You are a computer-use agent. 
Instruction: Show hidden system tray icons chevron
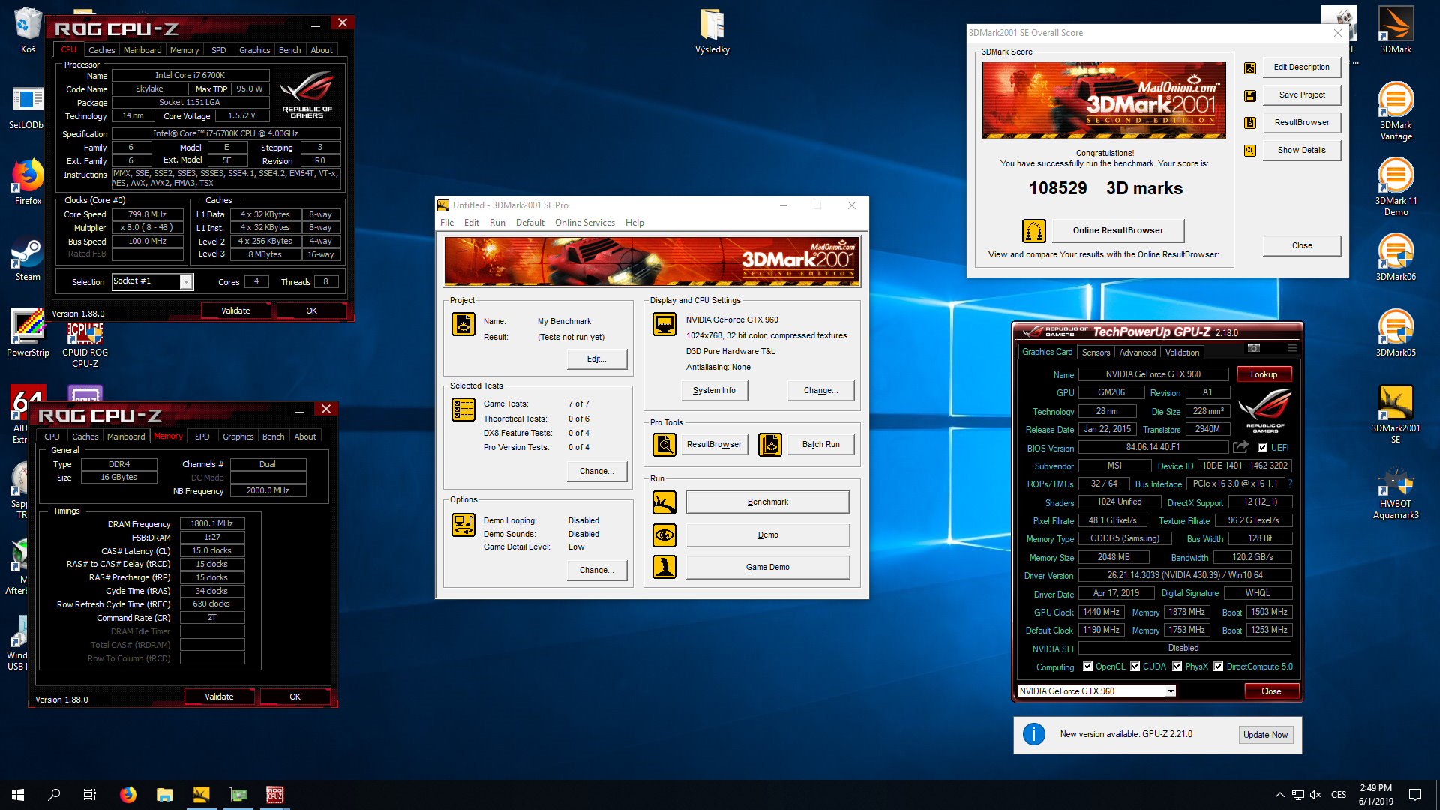[x=1279, y=795]
